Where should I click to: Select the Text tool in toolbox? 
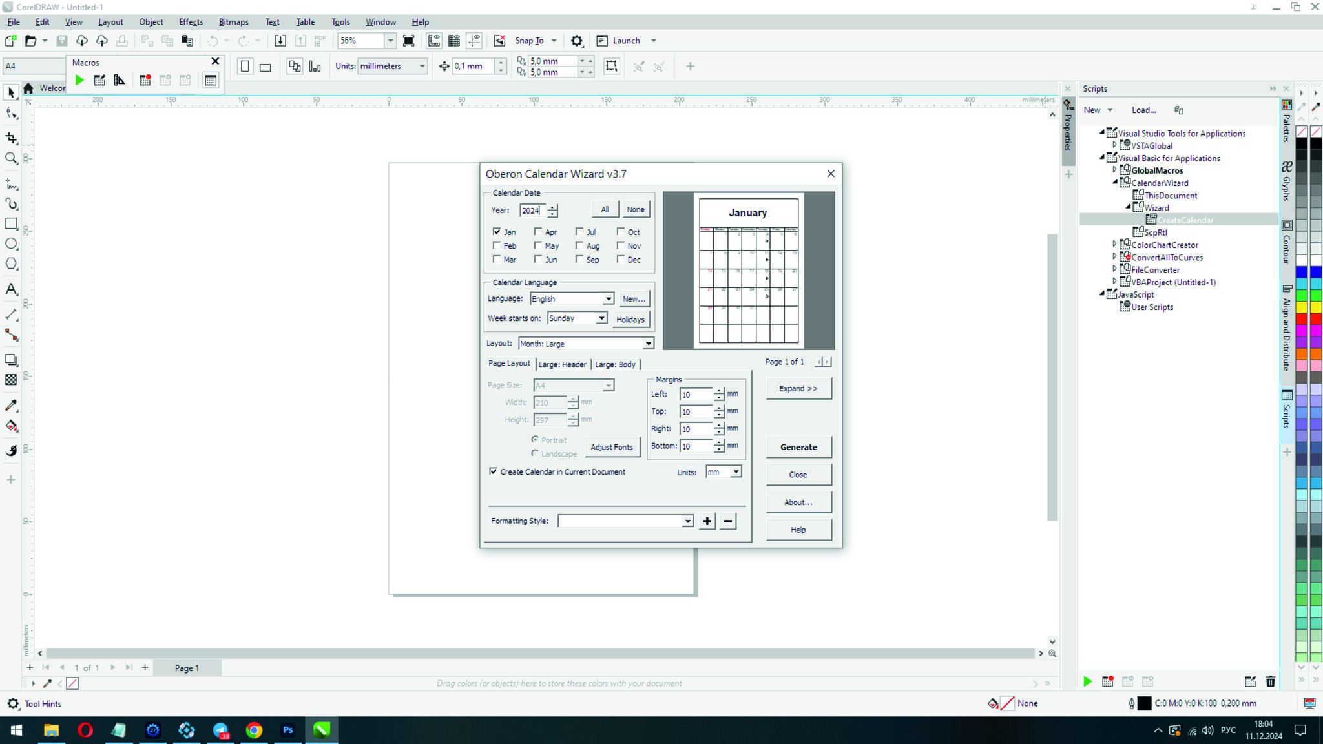(11, 289)
